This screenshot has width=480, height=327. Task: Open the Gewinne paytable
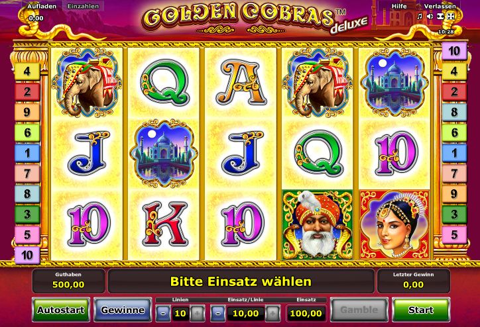point(123,310)
